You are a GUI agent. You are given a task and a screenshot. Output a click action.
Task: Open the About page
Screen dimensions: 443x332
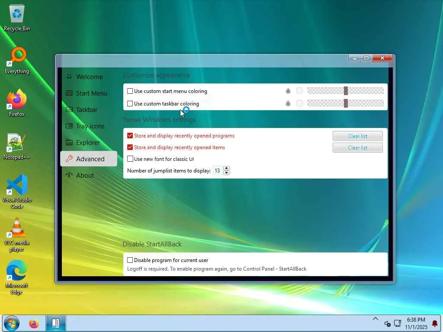[89, 176]
